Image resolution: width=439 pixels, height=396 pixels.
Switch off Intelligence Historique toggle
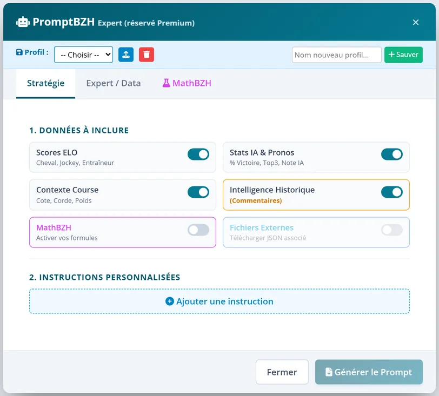coord(391,192)
